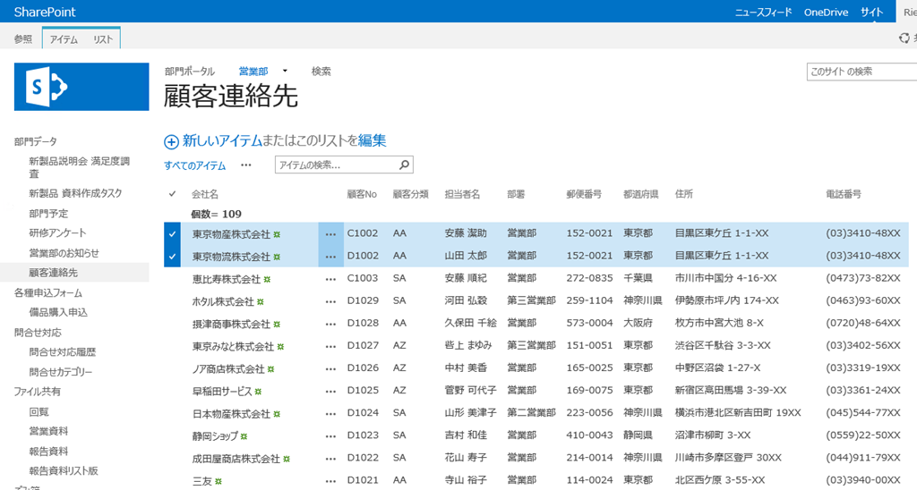Expand the 営業部 navigation dropdown arrow

point(285,72)
